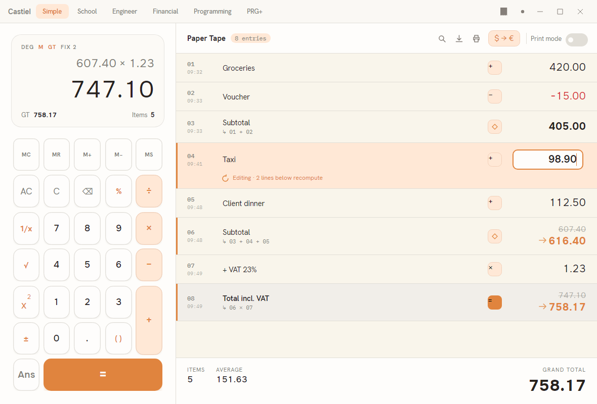Open the dollar to euro currency converter
Image resolution: width=597 pixels, height=404 pixels.
coord(504,38)
